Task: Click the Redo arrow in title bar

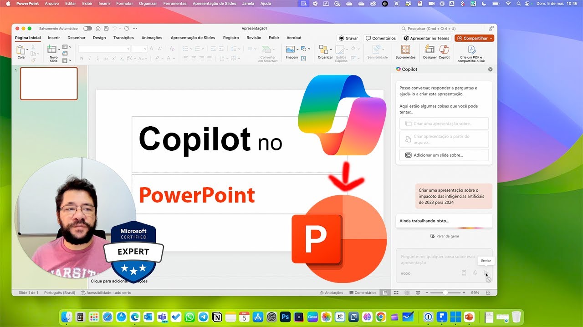Action: click(127, 28)
